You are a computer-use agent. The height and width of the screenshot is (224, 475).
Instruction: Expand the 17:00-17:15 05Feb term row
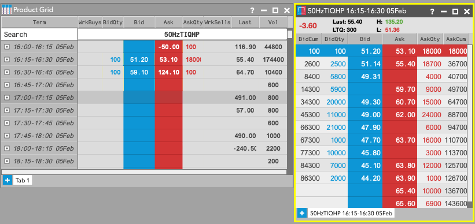pyautogui.click(x=7, y=98)
